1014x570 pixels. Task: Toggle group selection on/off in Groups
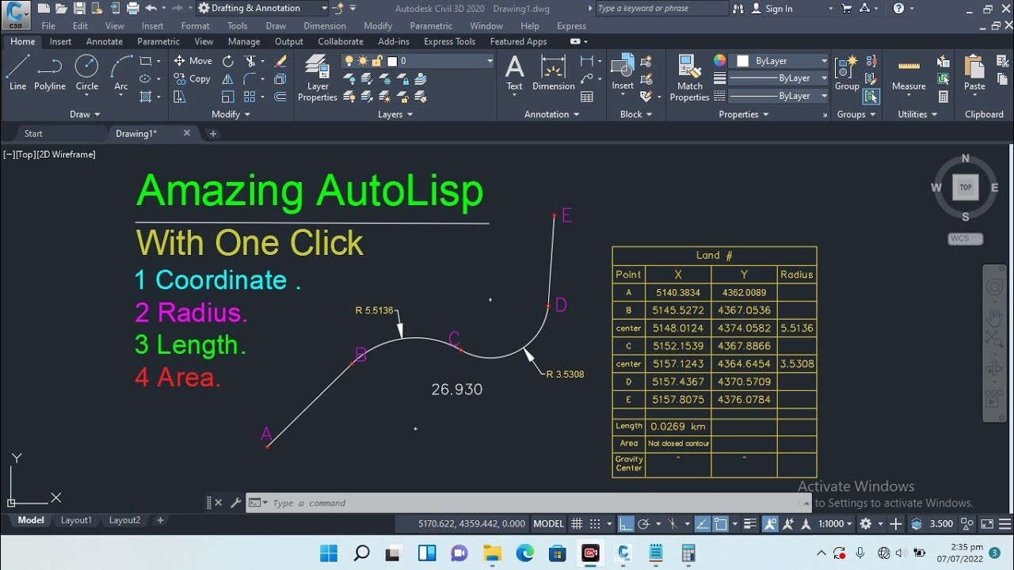[871, 97]
